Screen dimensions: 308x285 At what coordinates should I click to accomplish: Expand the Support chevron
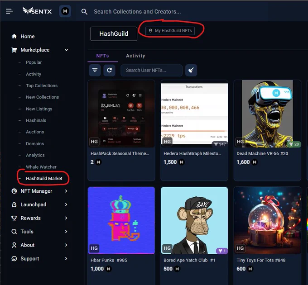click(66, 259)
